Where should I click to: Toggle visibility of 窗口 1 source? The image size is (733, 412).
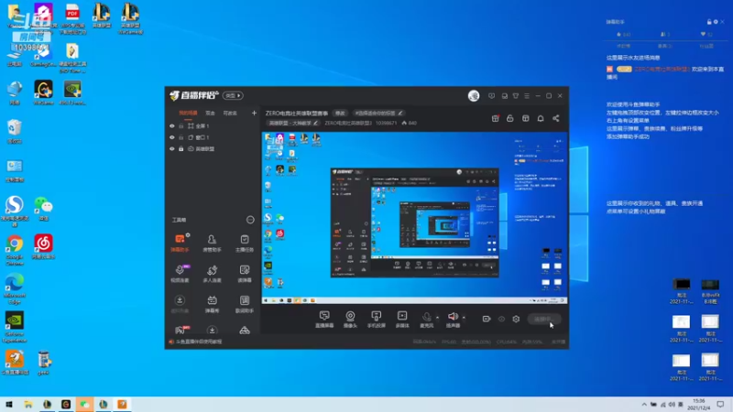pos(172,137)
